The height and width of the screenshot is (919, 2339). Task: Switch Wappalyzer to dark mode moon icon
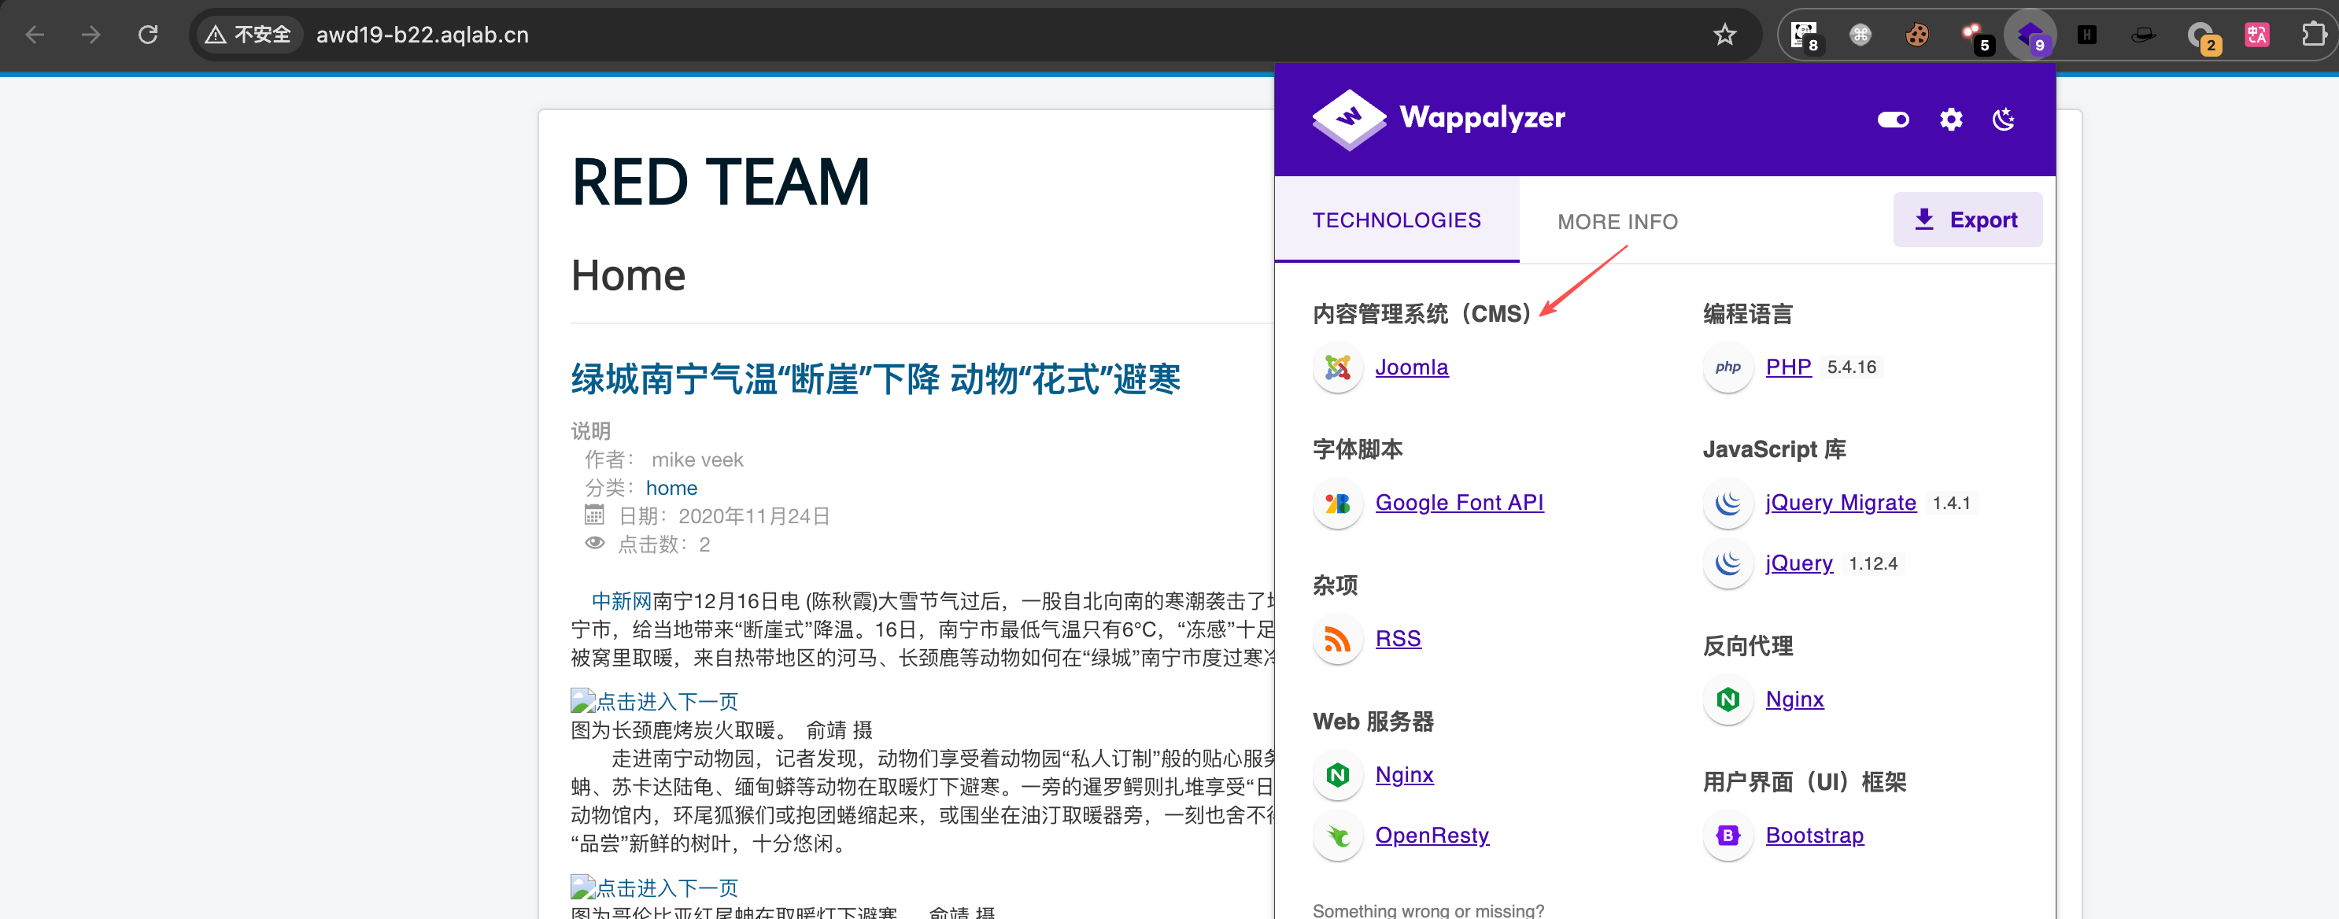[x=2003, y=119]
